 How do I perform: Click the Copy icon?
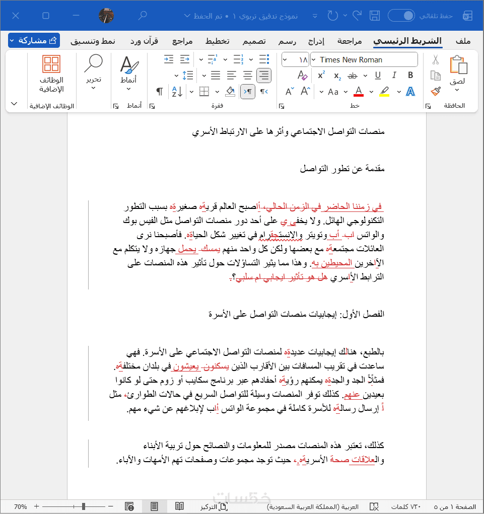coord(436,76)
